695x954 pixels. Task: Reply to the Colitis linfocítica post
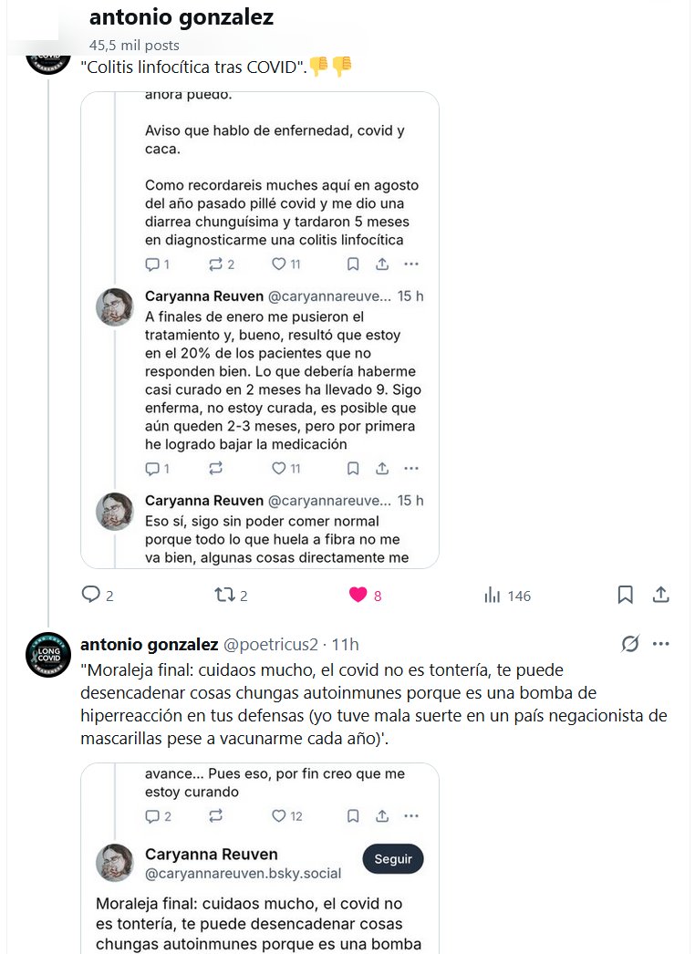(91, 595)
